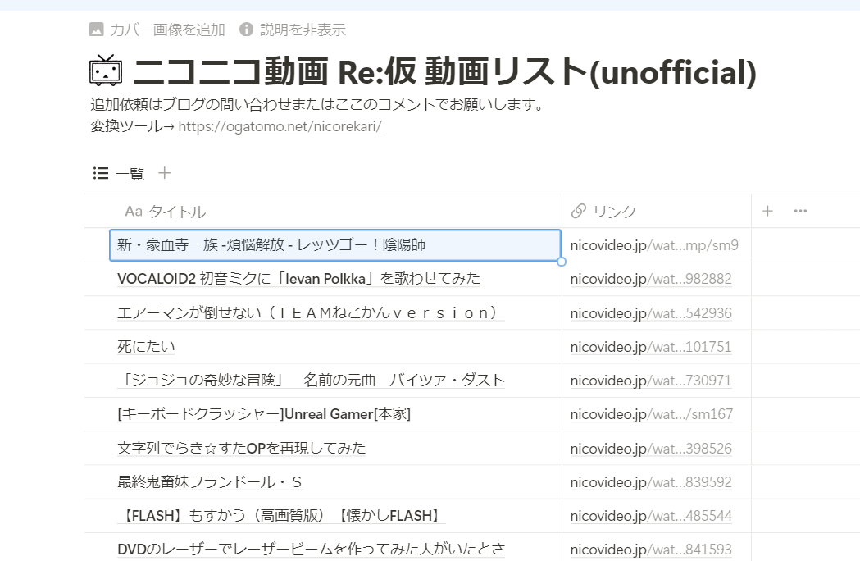Open the table more options menu

800,212
